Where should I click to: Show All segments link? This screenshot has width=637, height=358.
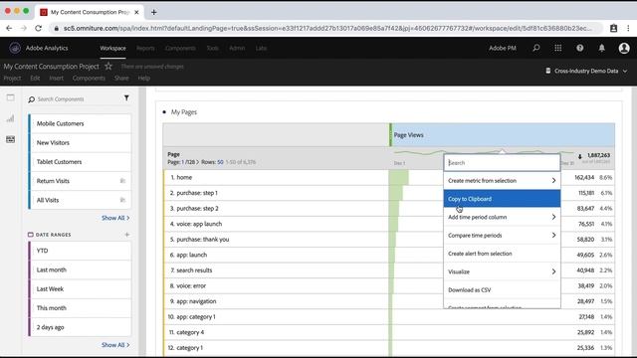point(115,218)
